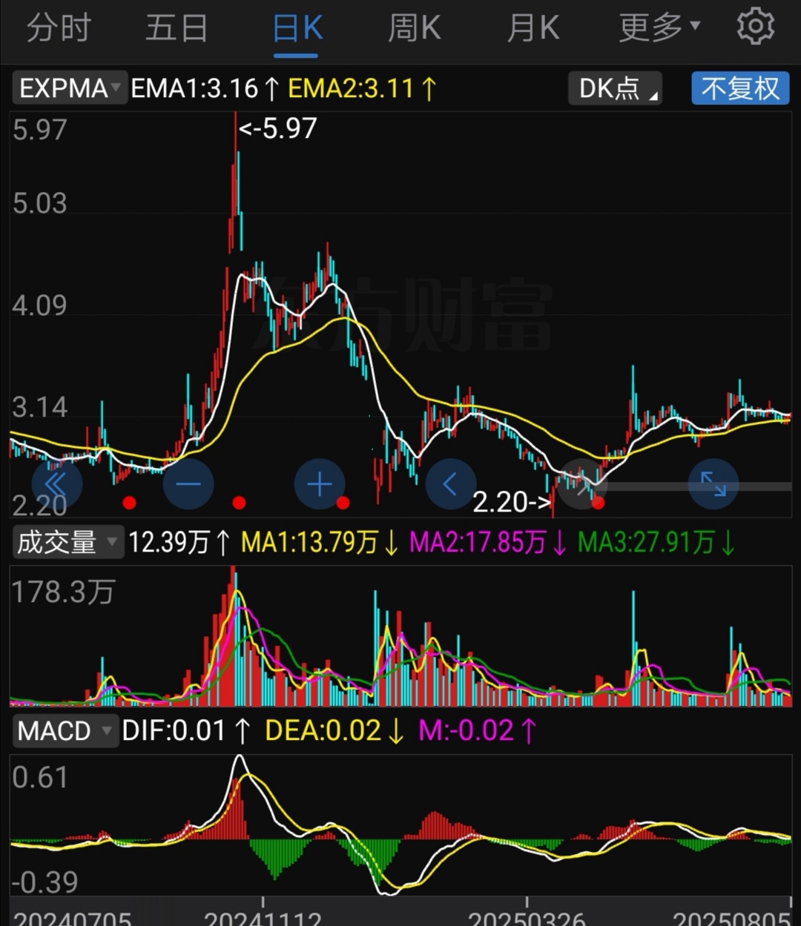Open the EXPMA indicator dropdown
This screenshot has width=801, height=926.
point(70,88)
